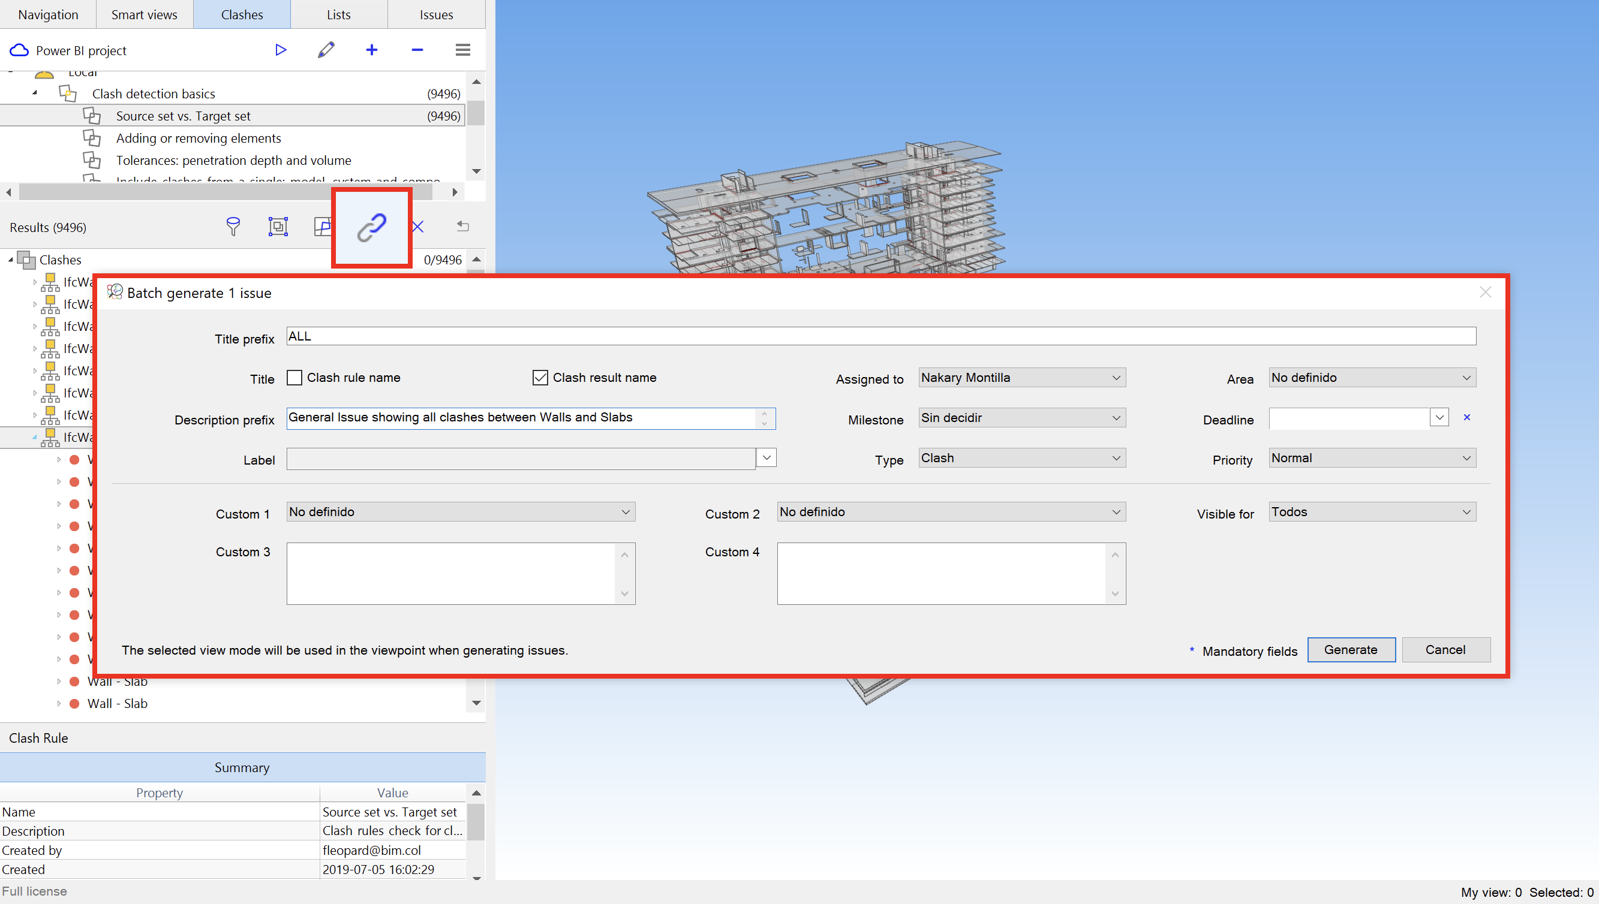Click the Summary table vertical scrollbar thumb
The image size is (1599, 904).
476,822
